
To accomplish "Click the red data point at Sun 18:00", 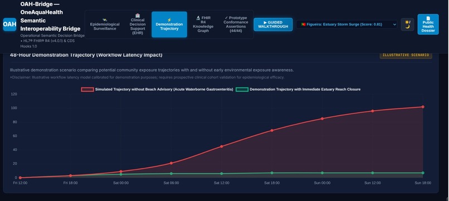I will 423,107.
